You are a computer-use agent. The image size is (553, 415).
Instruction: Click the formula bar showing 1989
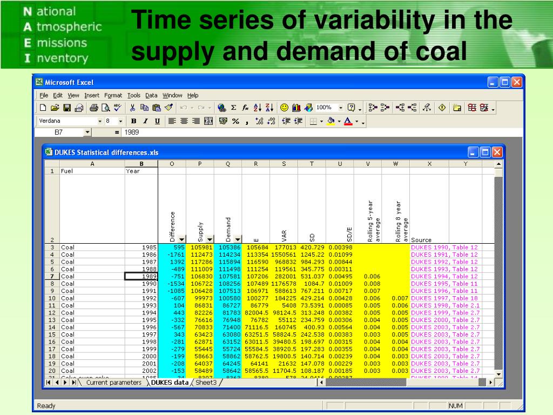(x=322, y=132)
